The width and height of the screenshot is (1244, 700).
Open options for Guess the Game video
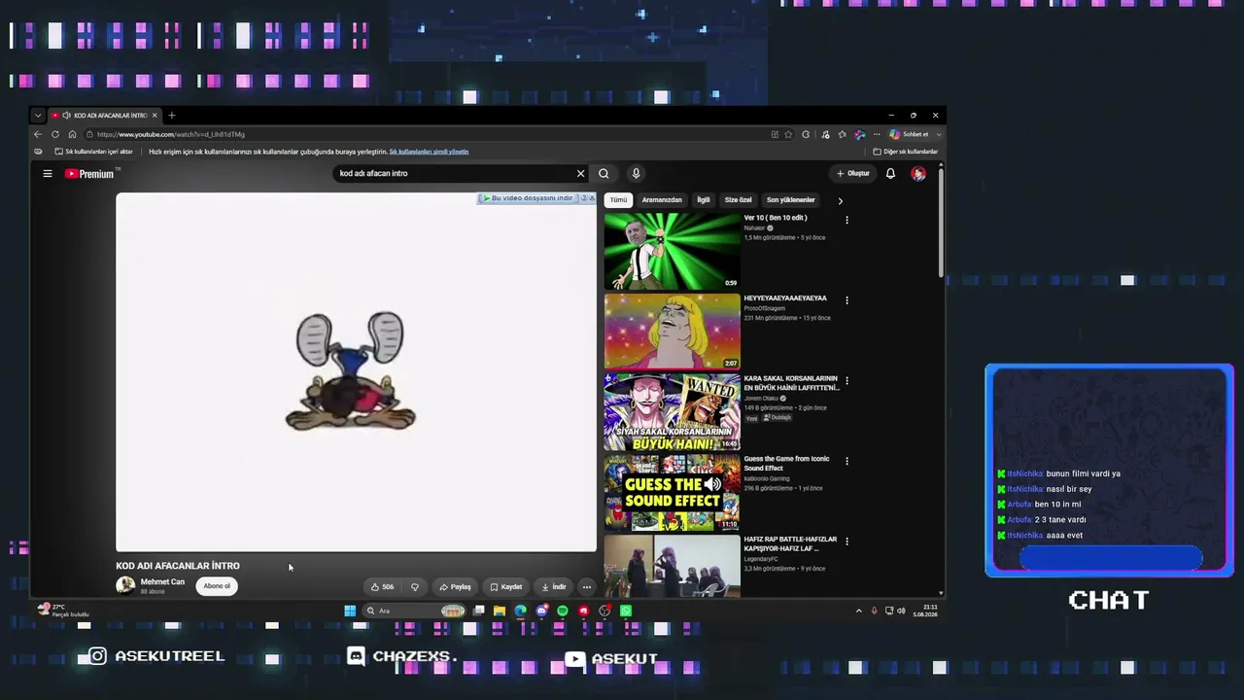click(x=847, y=461)
